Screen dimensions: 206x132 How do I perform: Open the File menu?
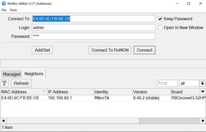pyautogui.click(x=4, y=10)
